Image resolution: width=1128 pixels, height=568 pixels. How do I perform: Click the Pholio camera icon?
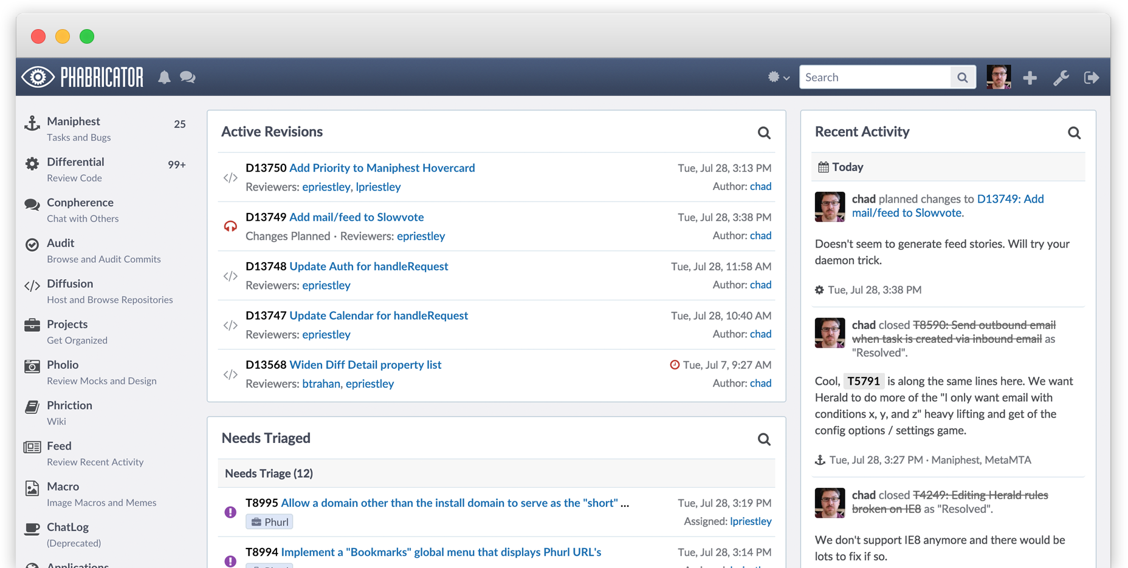[x=32, y=366]
